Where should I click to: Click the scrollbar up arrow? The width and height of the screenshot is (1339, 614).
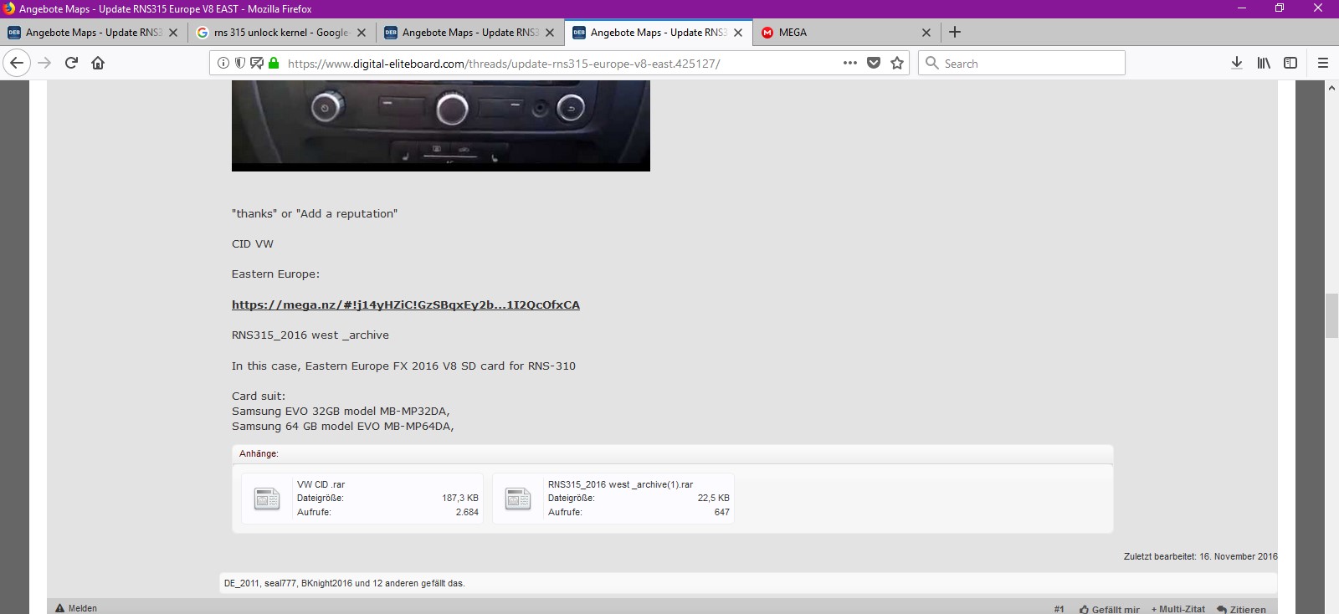click(x=1331, y=87)
